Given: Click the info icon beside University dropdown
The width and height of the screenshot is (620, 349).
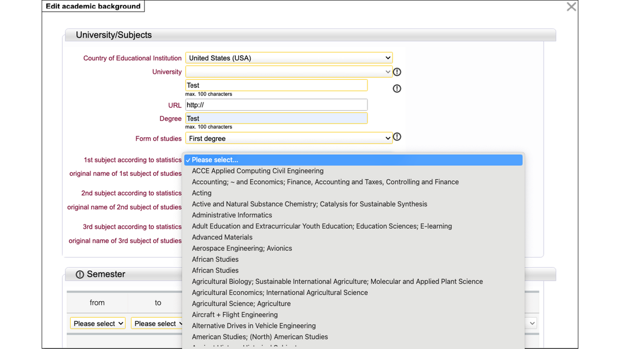Looking at the screenshot, I should click(x=397, y=72).
